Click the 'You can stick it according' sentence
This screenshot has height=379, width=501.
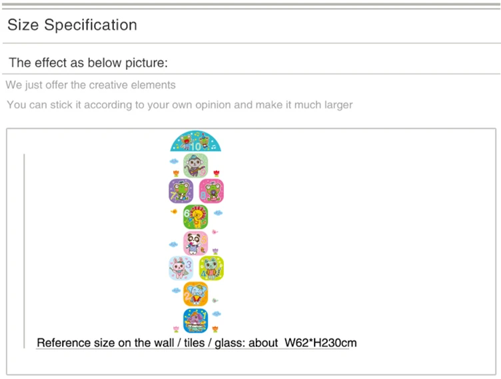click(180, 105)
